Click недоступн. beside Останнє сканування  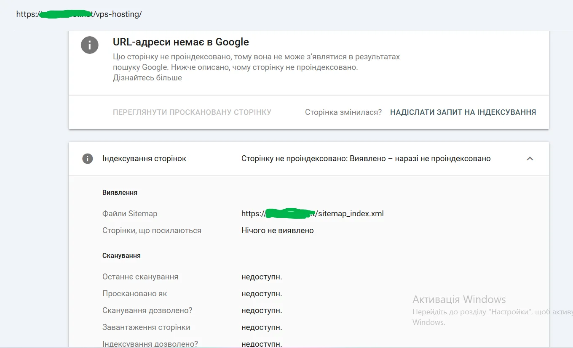261,276
